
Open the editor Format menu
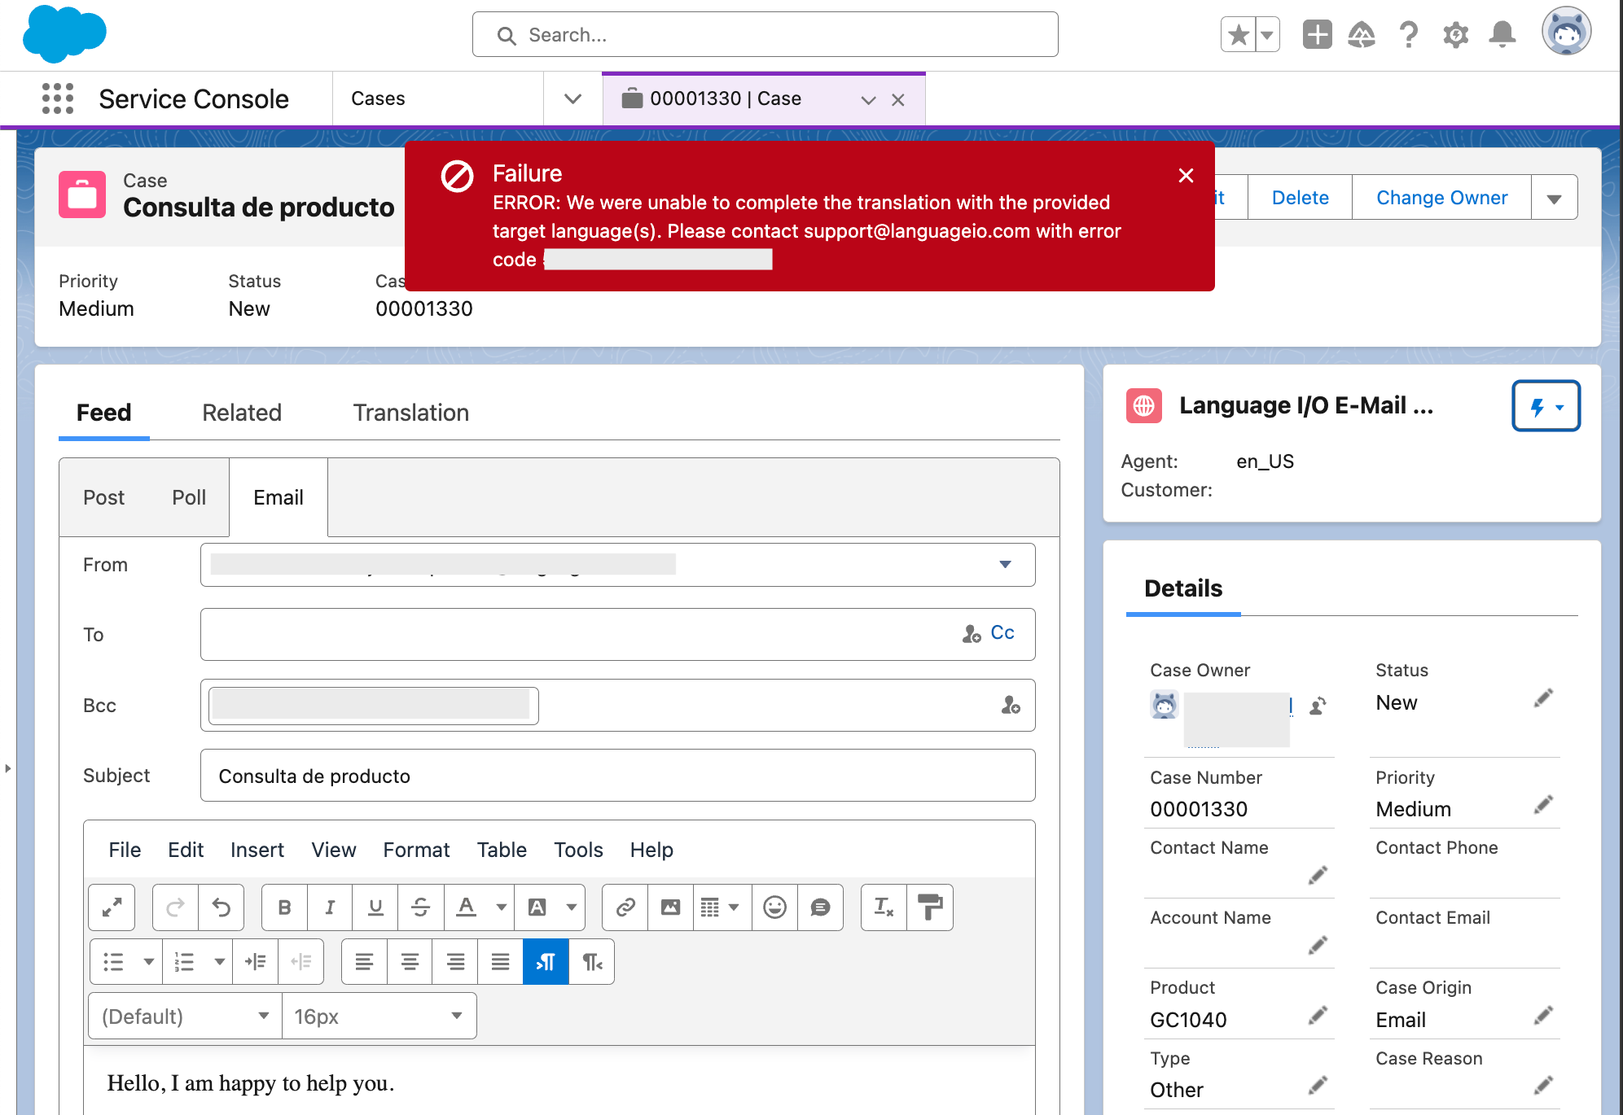(x=416, y=850)
